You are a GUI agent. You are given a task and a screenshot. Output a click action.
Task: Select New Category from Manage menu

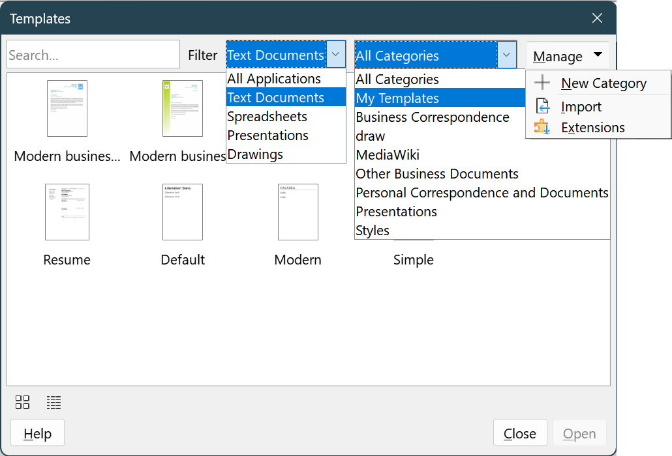click(603, 83)
